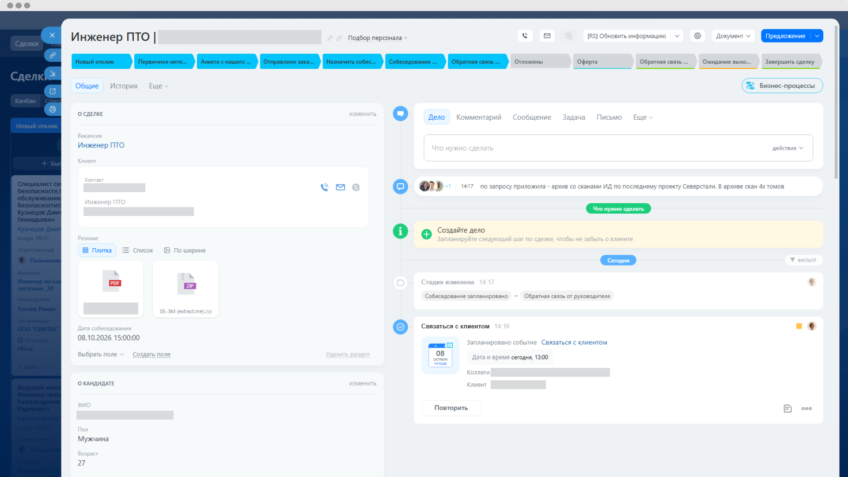Open the timeline фильтр button
This screenshot has width=848, height=477.
coord(803,260)
